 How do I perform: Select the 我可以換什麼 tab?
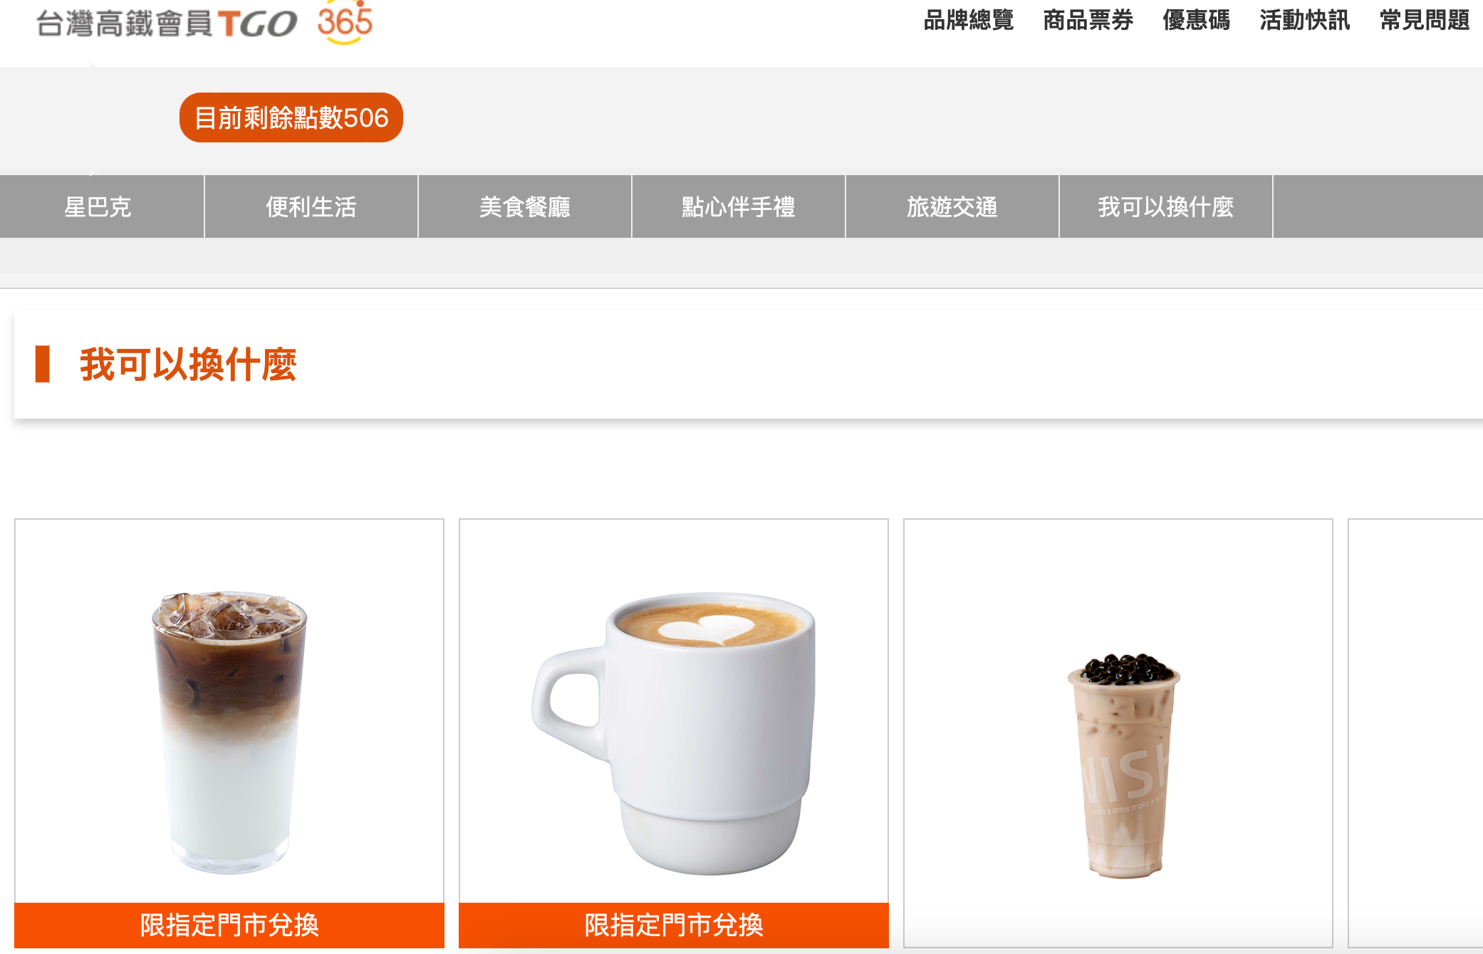click(1166, 206)
